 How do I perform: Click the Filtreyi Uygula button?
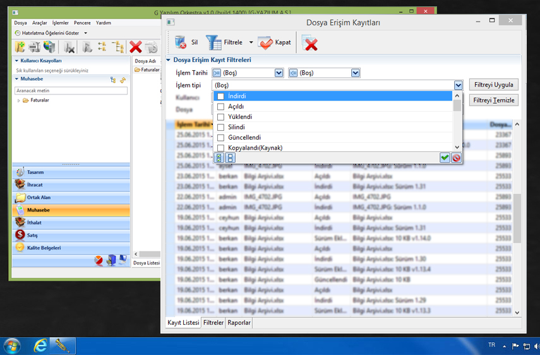pos(494,85)
